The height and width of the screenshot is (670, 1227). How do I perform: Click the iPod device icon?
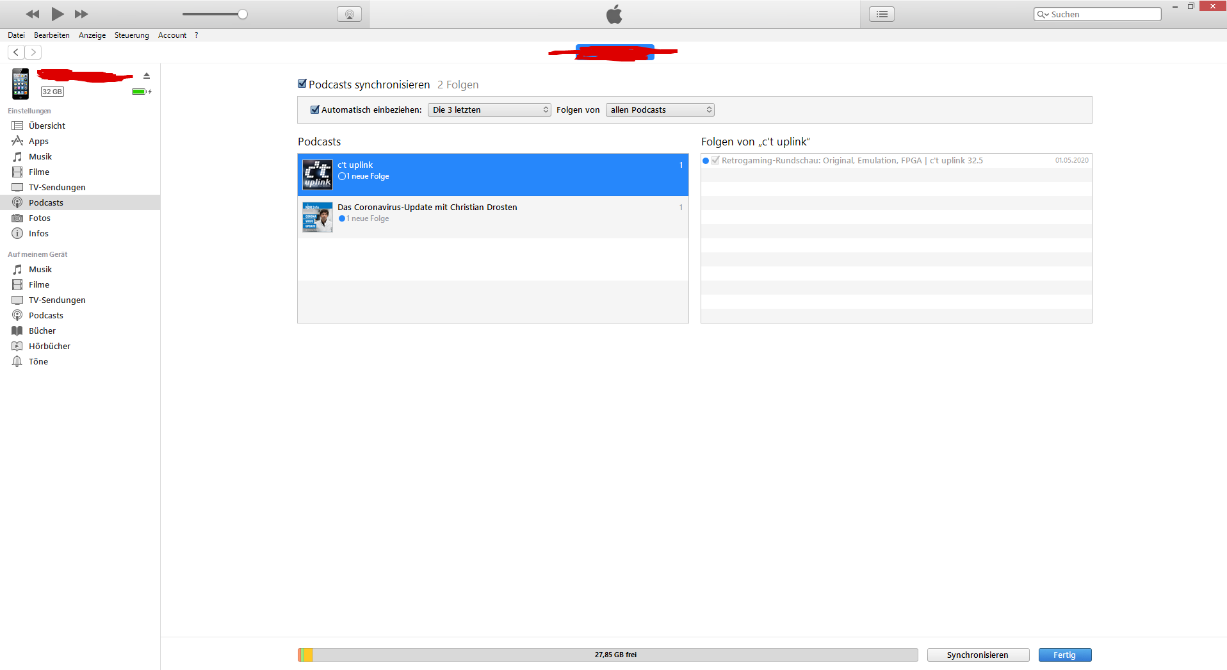(20, 84)
